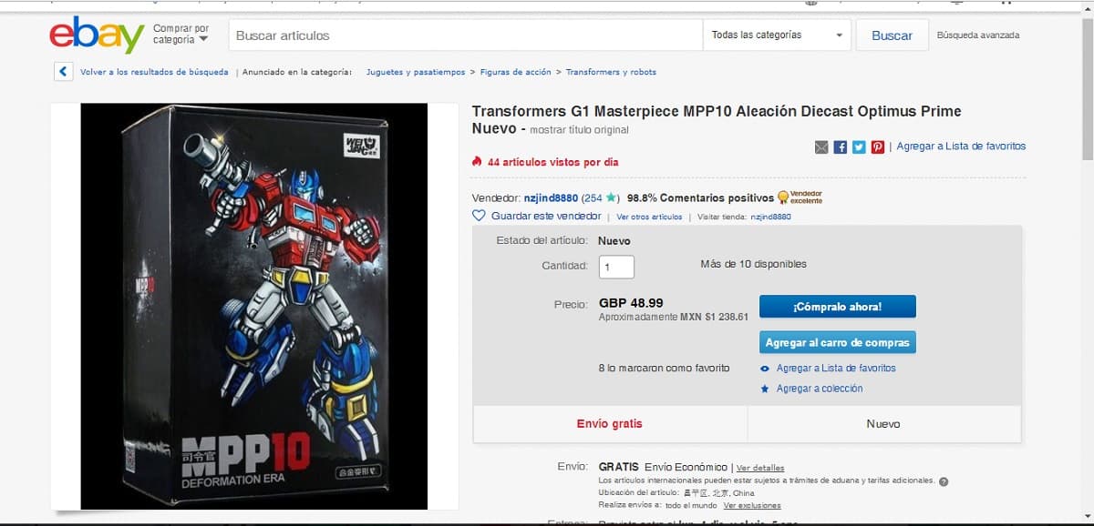
Task: Click the ¡Cómpralo ahora! button
Action: point(837,307)
